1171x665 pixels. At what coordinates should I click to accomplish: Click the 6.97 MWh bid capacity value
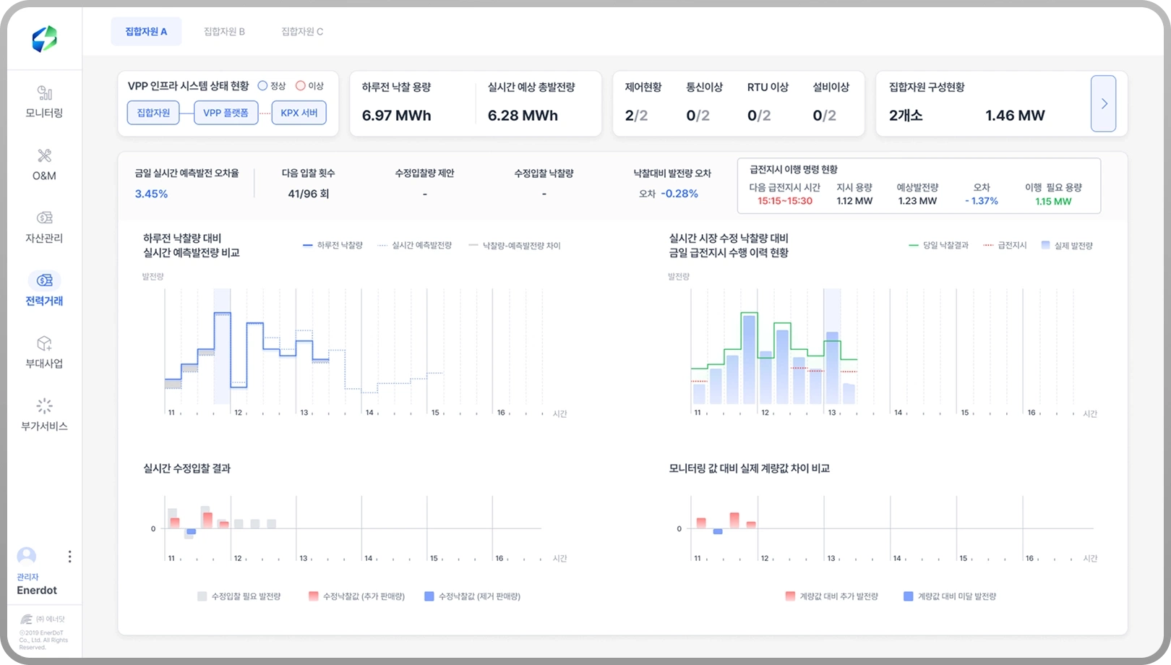point(396,116)
